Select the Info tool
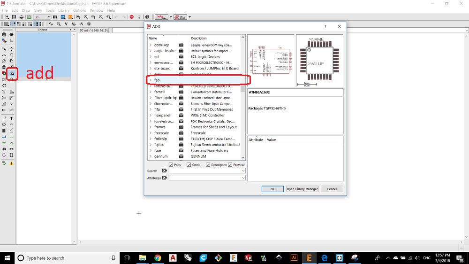 tap(4, 34)
